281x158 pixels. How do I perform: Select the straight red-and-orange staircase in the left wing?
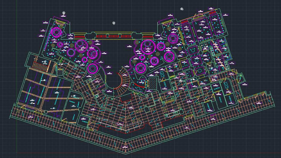[x=40, y=66]
